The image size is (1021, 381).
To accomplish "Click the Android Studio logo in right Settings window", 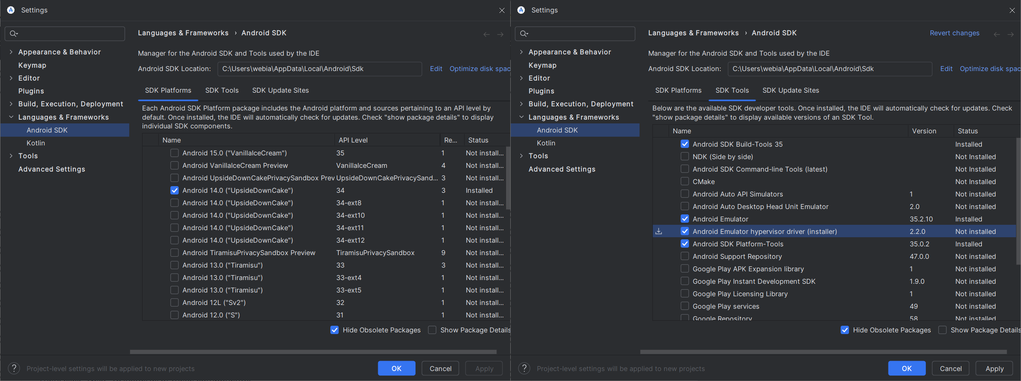I will tap(521, 10).
